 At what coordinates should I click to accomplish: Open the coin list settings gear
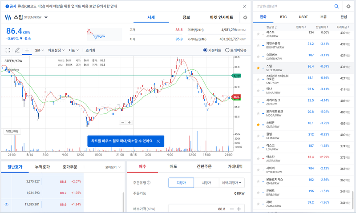[348, 6]
